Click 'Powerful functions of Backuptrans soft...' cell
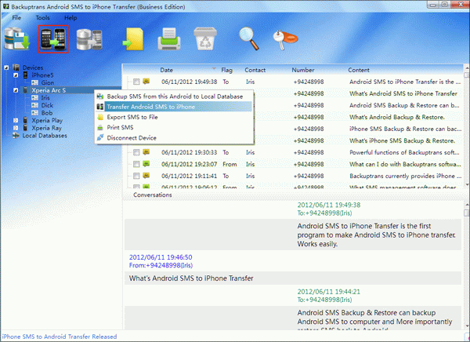Screen dimensions: 470x342 [x=404, y=152]
